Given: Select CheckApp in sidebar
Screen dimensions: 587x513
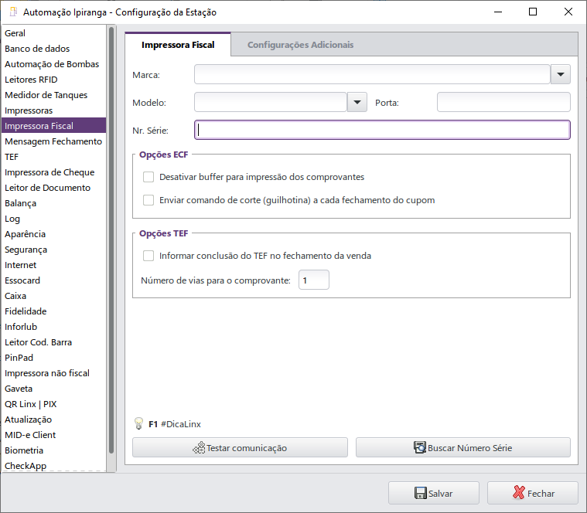Looking at the screenshot, I should [x=53, y=466].
